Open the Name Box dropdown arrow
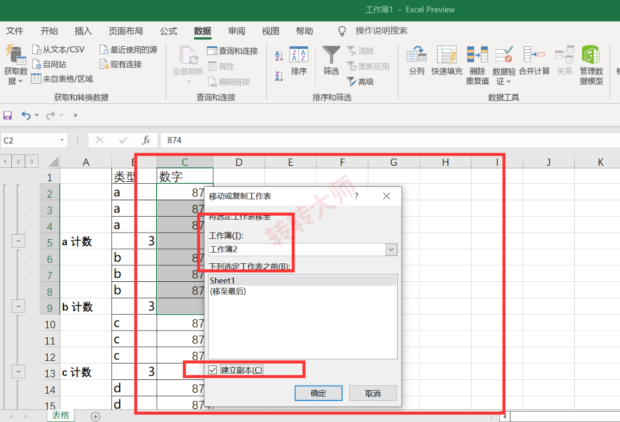Image resolution: width=620 pixels, height=422 pixels. tap(63, 140)
